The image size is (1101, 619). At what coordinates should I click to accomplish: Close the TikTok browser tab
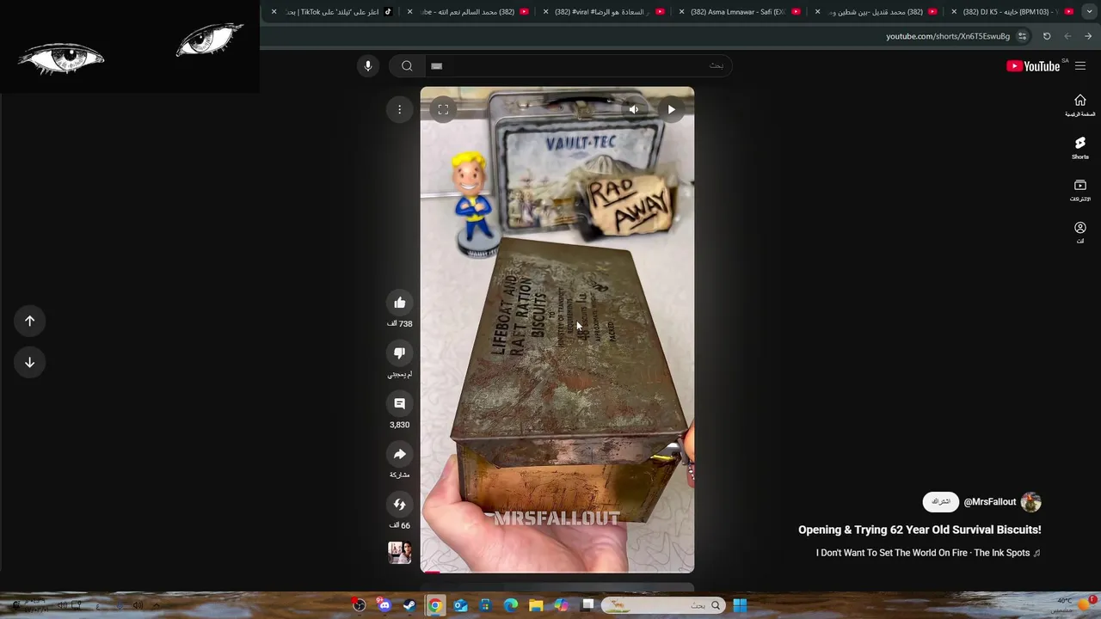tap(274, 12)
